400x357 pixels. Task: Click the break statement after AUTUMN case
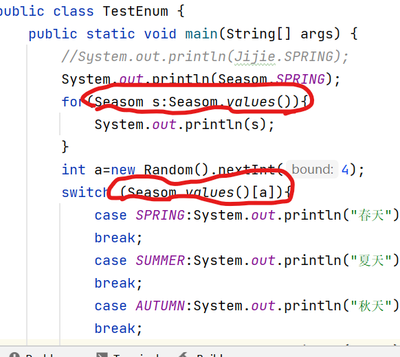click(x=118, y=328)
